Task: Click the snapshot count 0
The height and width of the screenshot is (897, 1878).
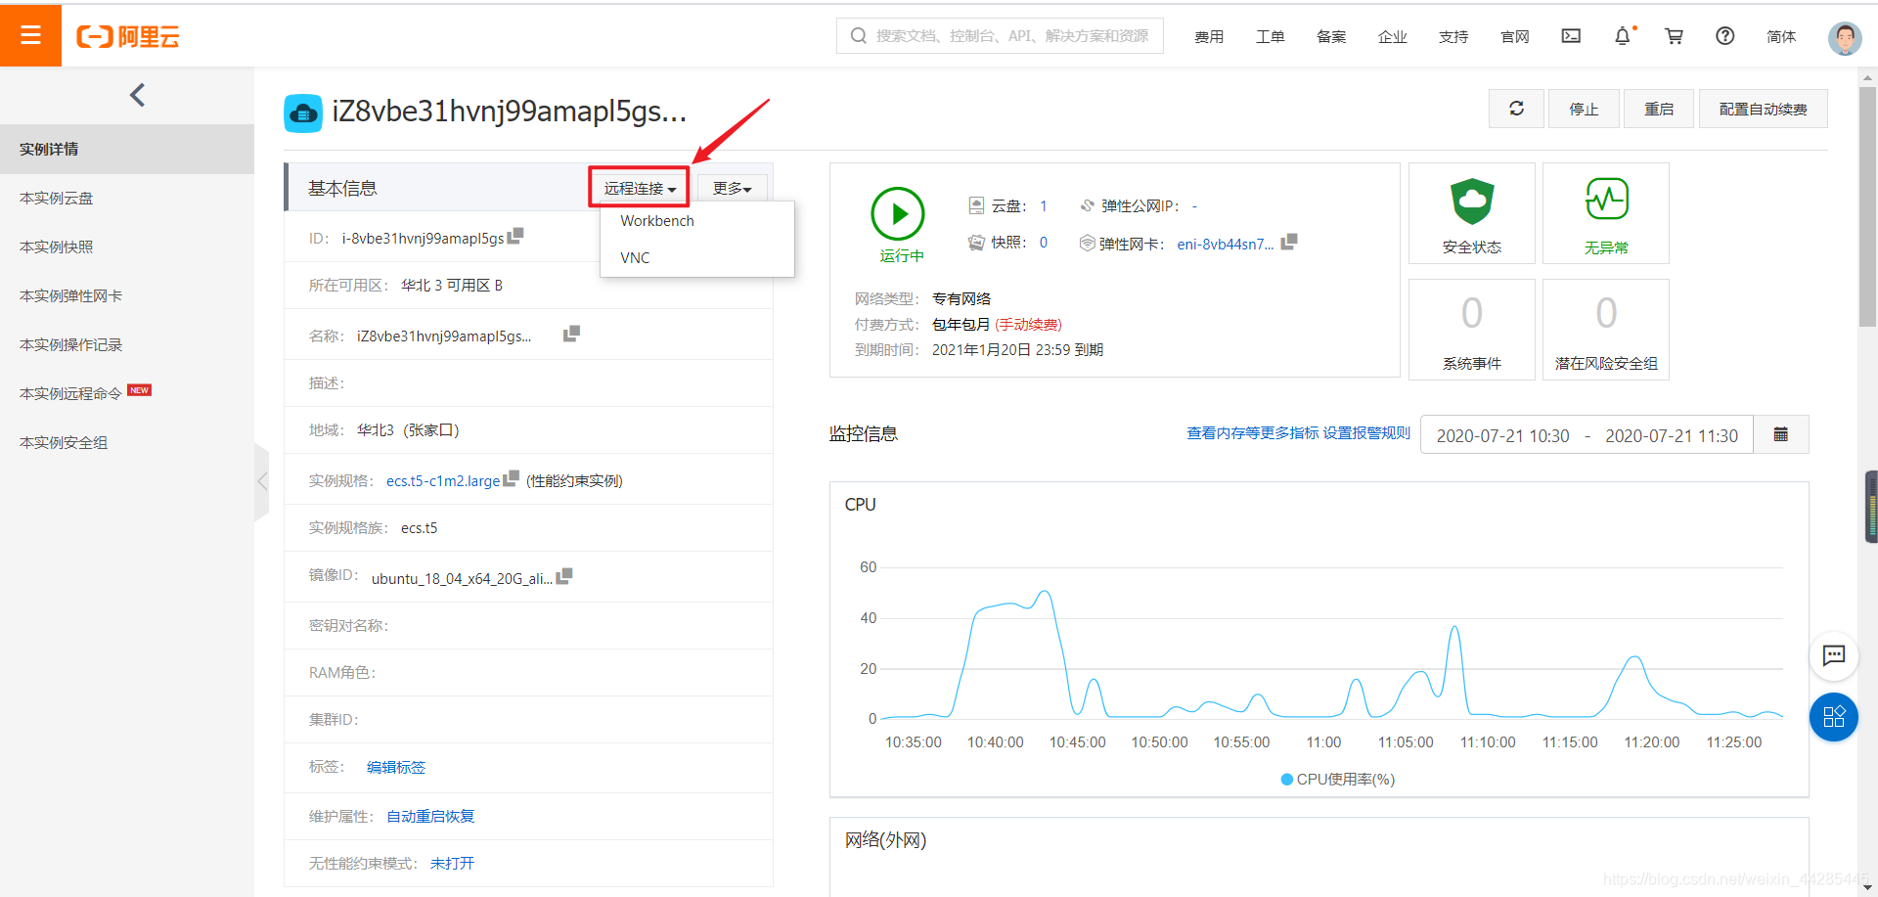Action: pyautogui.click(x=1043, y=242)
